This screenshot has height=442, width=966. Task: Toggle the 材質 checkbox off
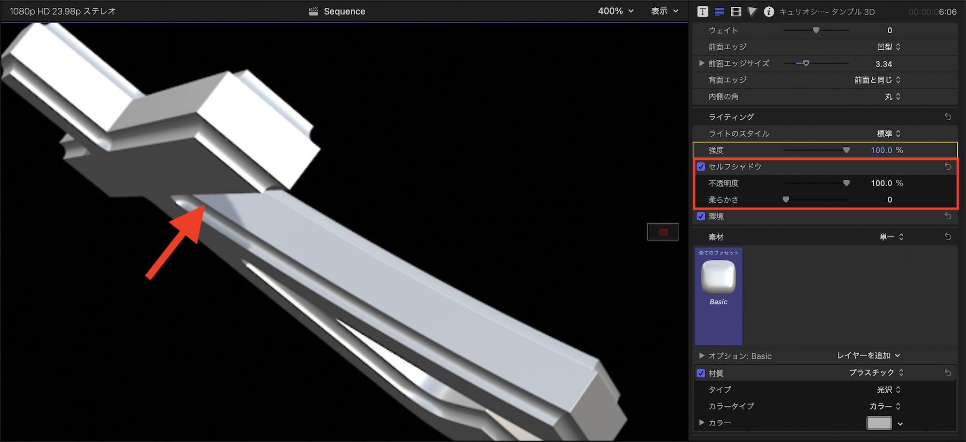701,373
